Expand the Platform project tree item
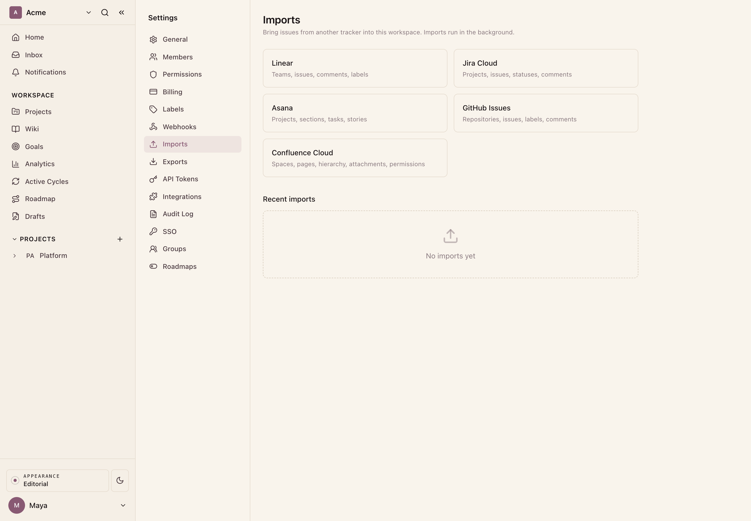The height and width of the screenshot is (521, 751). pyautogui.click(x=14, y=256)
